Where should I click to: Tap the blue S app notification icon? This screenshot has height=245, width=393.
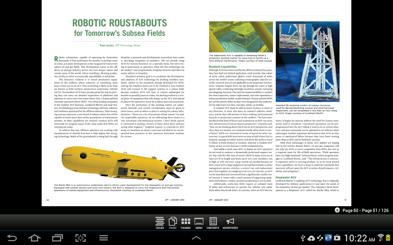[x=329, y=238]
